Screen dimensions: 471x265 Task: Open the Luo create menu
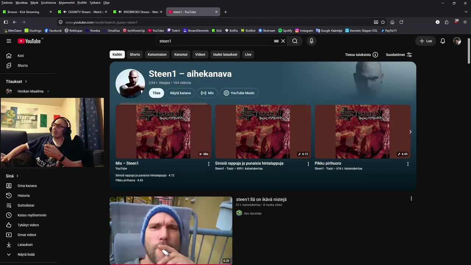(x=426, y=41)
